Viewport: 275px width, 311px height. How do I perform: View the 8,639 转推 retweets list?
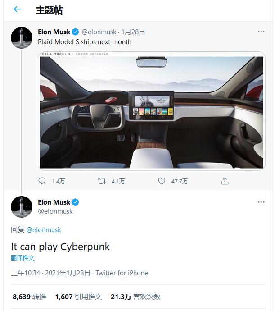click(29, 297)
